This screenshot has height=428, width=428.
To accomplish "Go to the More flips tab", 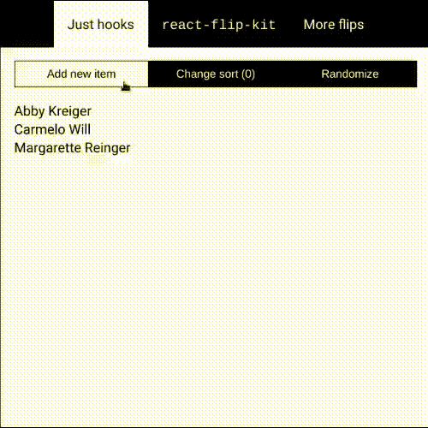I will (x=334, y=25).
